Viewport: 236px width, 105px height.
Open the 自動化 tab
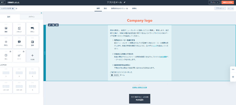tap(135, 8)
